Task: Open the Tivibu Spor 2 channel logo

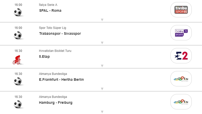Action: tap(181, 10)
